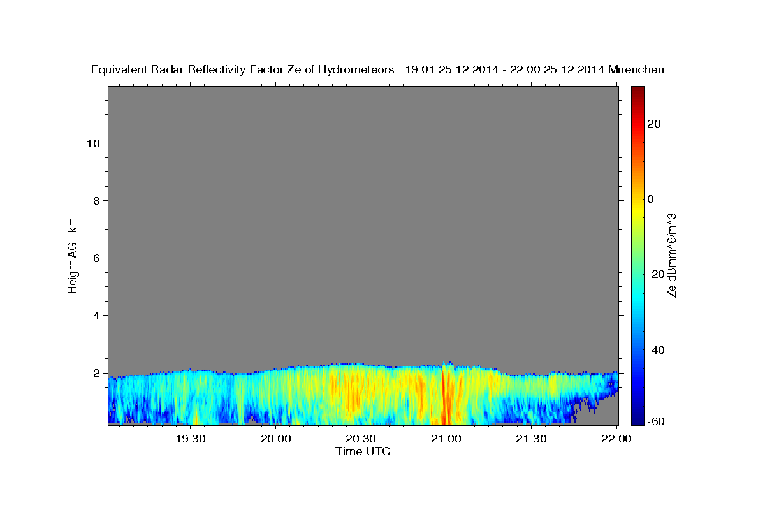Click the 'Time UTC' axis label

click(x=363, y=451)
